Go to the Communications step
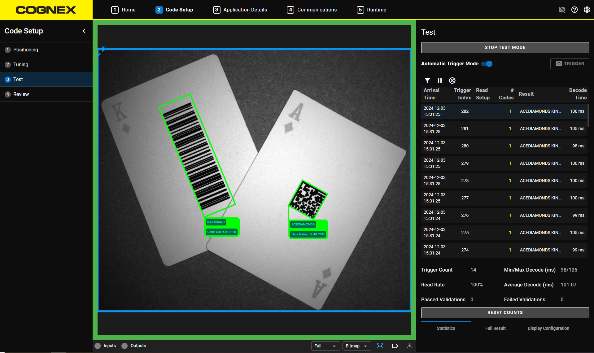The width and height of the screenshot is (594, 353). pos(312,10)
